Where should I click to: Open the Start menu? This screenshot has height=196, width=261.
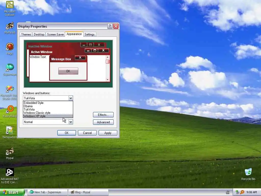[12, 192]
